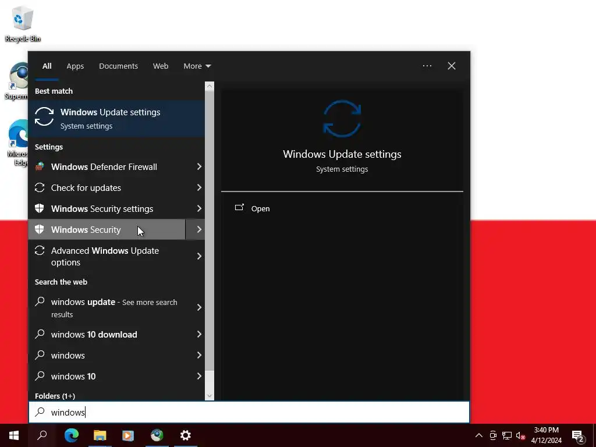This screenshot has width=596, height=447.
Task: Click Show desktop sliver at taskbar edge
Action: [594, 435]
